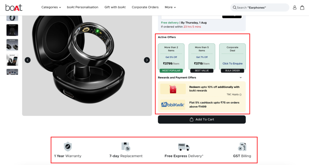
Task: Open Corporate Orders page
Action: 145,7
